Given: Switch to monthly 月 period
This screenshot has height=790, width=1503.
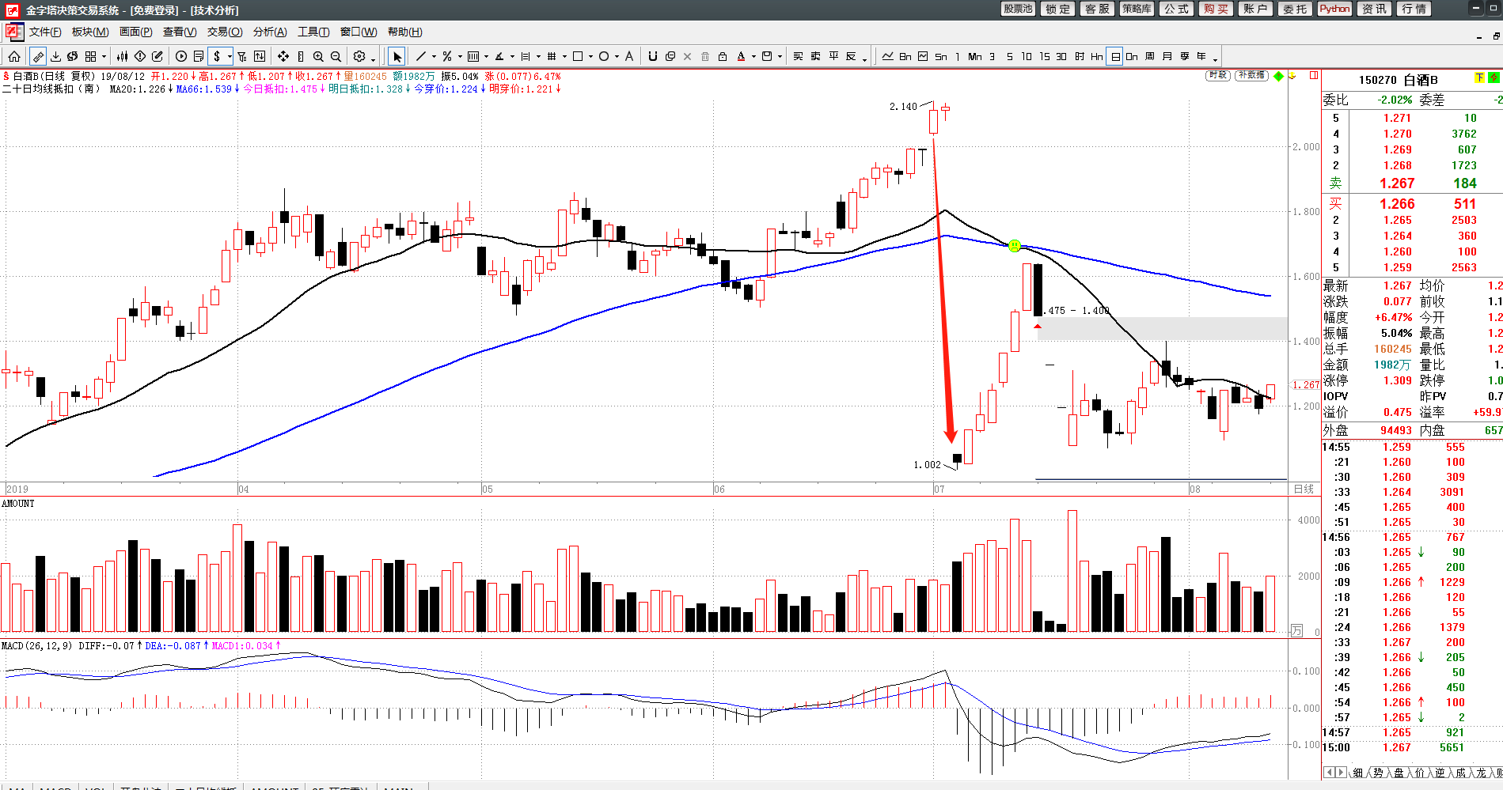Looking at the screenshot, I should click(x=1167, y=56).
